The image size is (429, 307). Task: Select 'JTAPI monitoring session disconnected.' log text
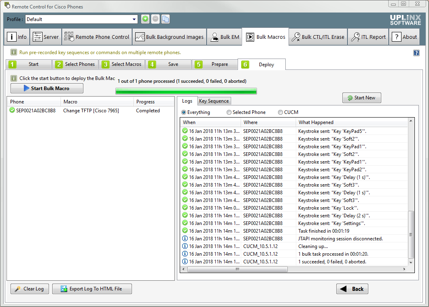[x=340, y=239]
